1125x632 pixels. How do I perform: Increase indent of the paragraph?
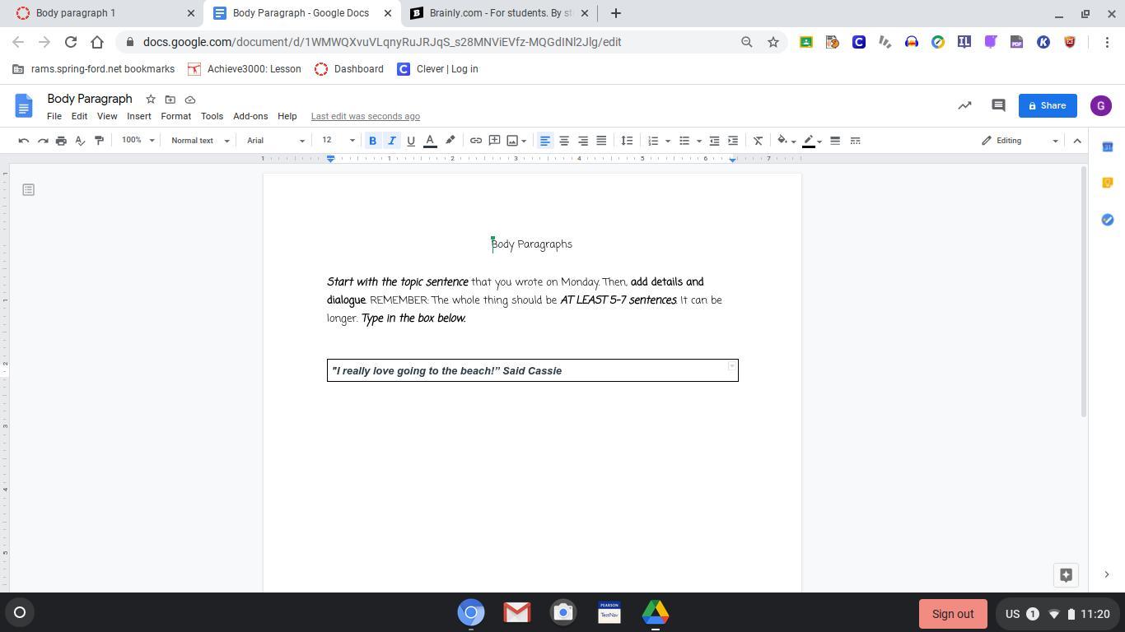pos(733,141)
